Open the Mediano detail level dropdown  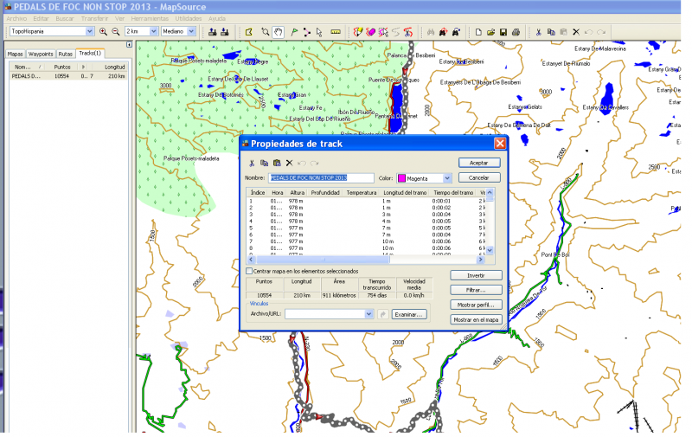point(190,31)
